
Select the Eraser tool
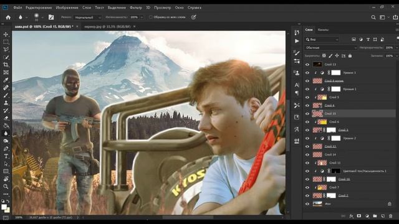(x=6, y=118)
